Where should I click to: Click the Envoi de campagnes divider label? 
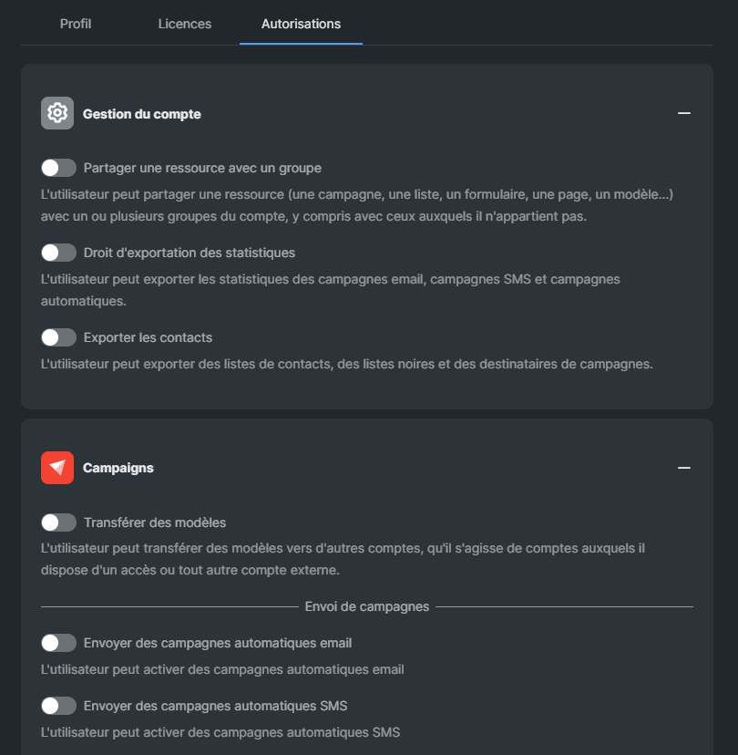click(367, 606)
